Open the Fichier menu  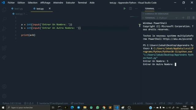tap(11, 3)
